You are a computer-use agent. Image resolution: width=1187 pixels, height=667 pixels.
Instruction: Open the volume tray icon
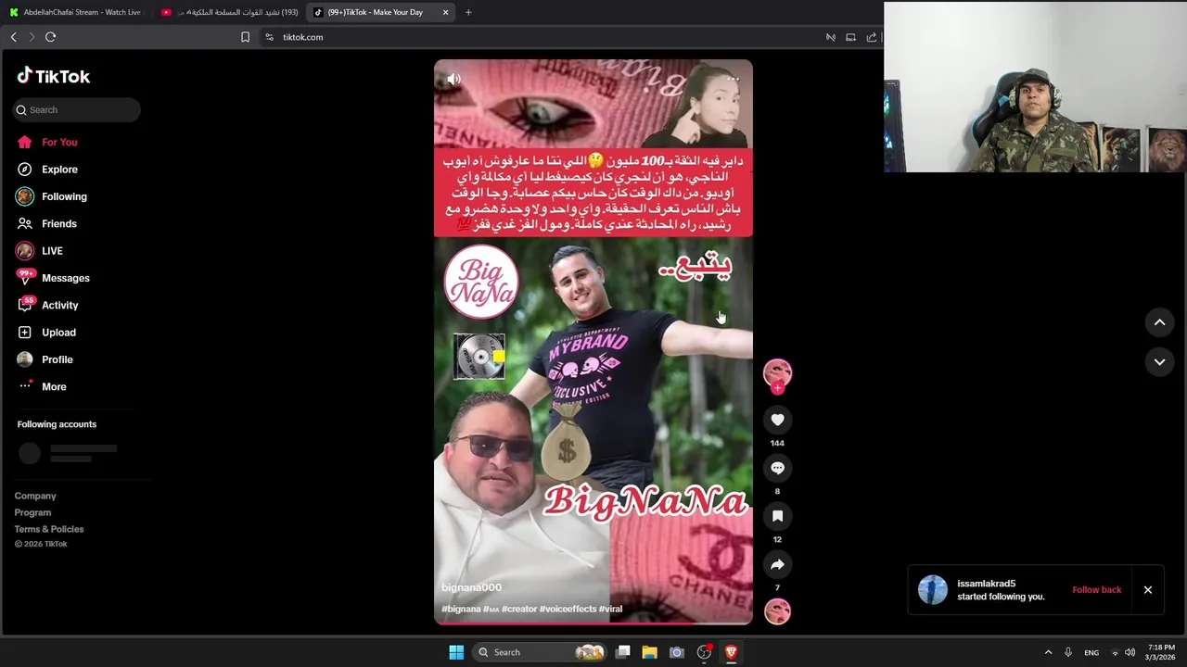(x=1130, y=652)
